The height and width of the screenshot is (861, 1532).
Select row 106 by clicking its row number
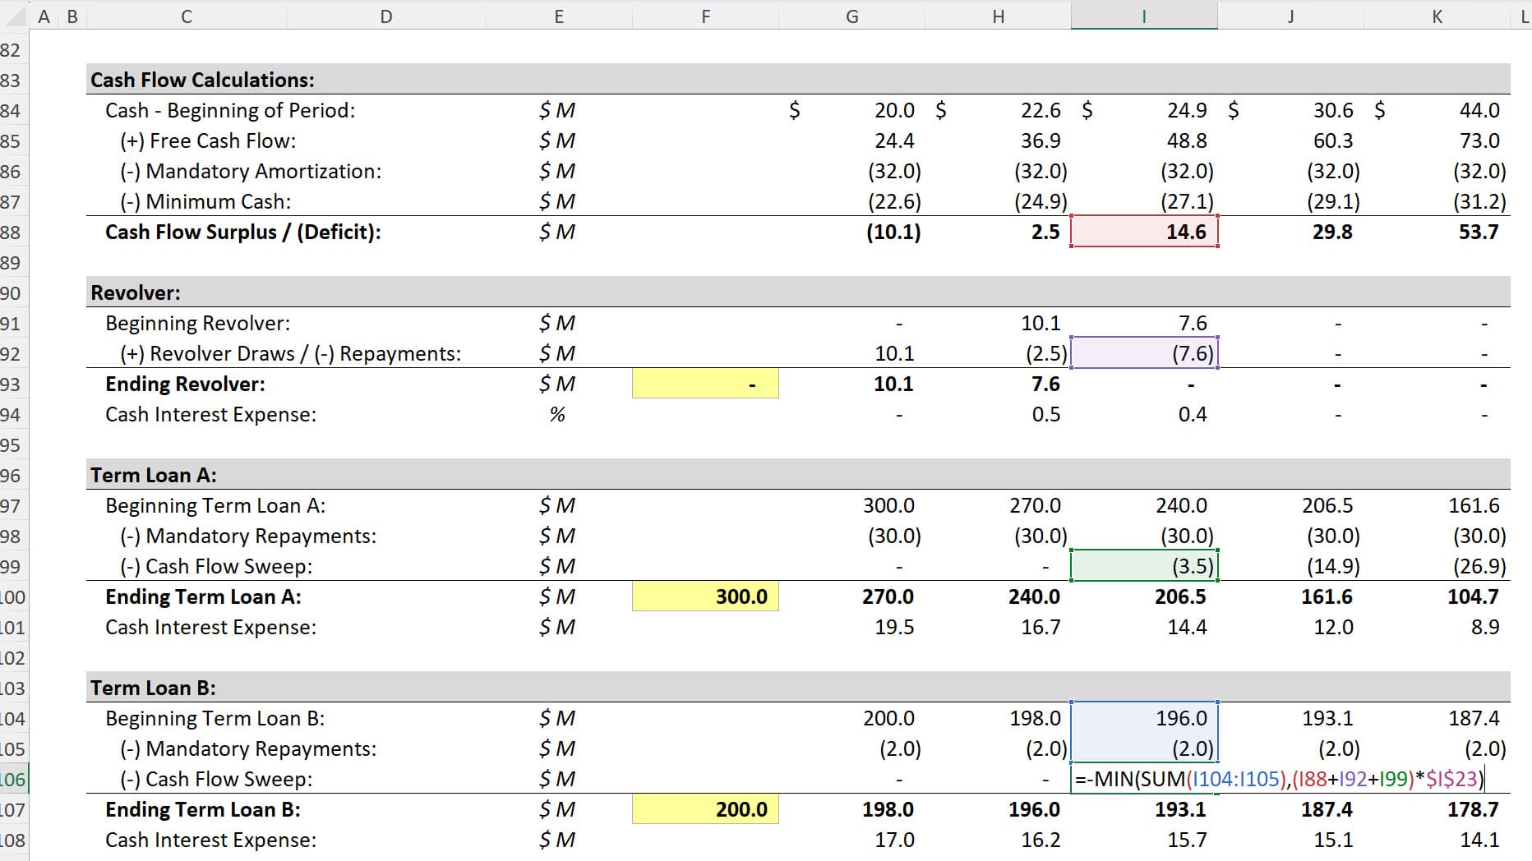[x=15, y=779]
